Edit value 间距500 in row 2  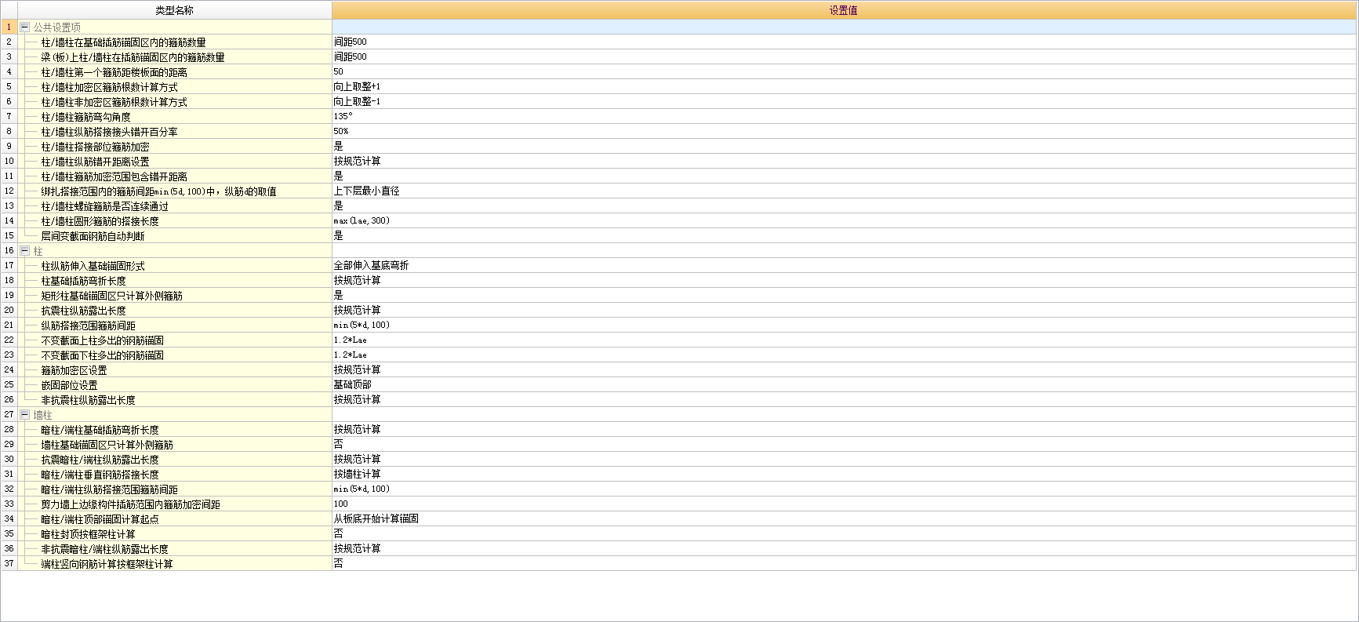pyautogui.click(x=844, y=42)
